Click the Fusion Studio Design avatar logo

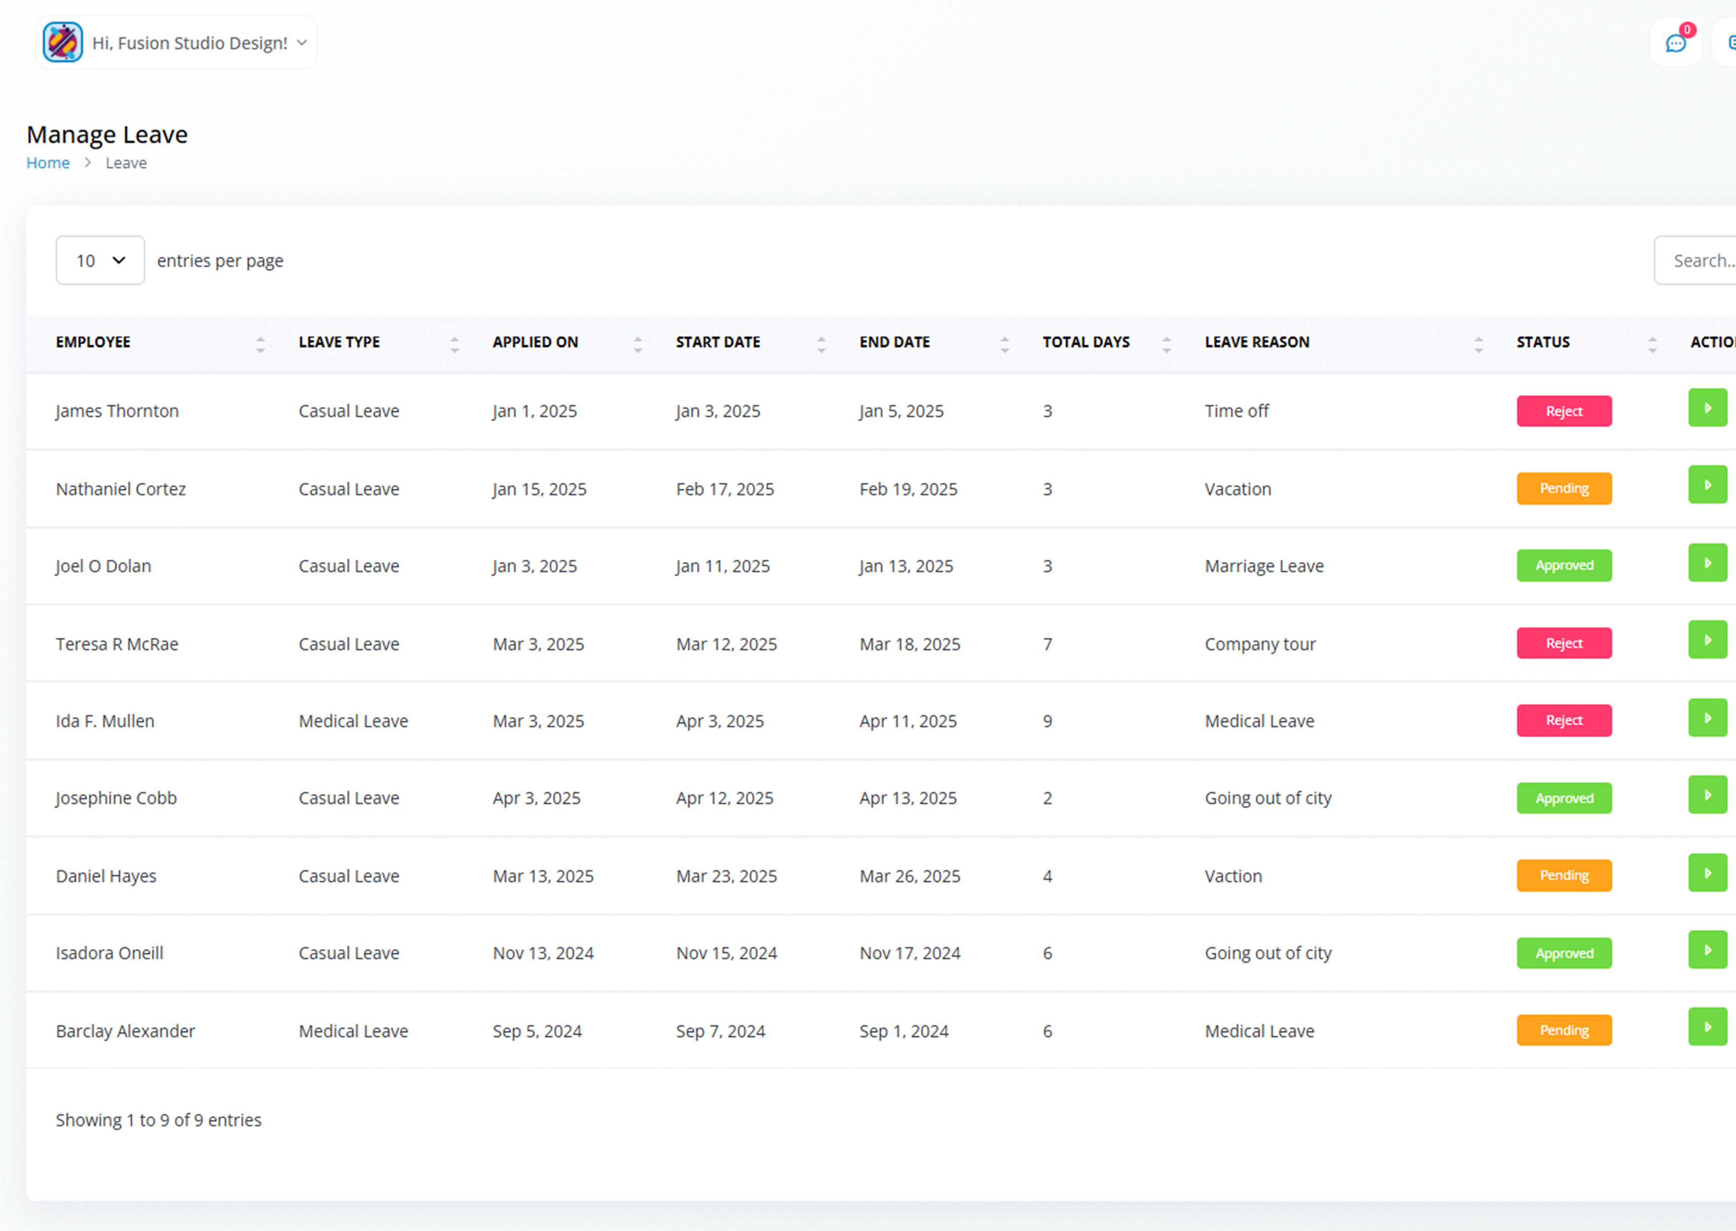(63, 43)
